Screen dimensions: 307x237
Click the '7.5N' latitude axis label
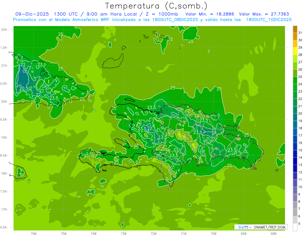(4, 191)
